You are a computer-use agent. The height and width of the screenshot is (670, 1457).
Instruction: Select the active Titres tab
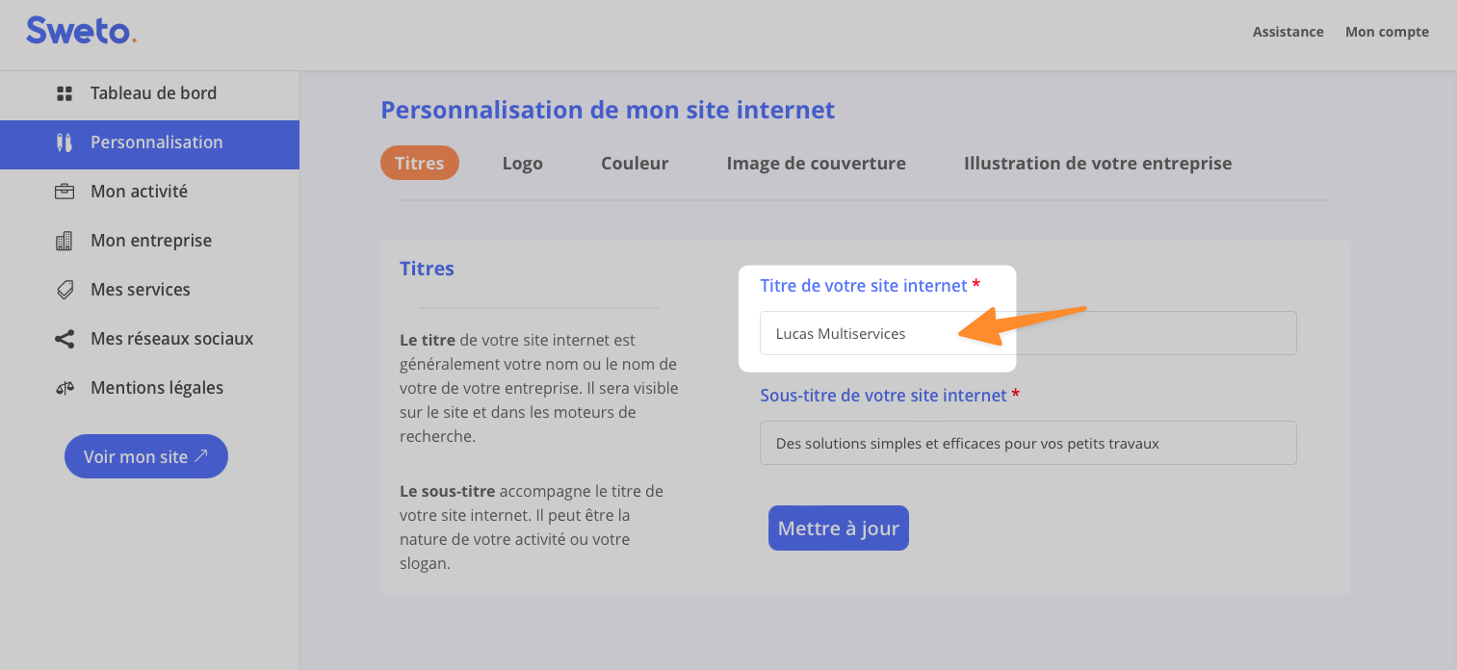point(420,164)
